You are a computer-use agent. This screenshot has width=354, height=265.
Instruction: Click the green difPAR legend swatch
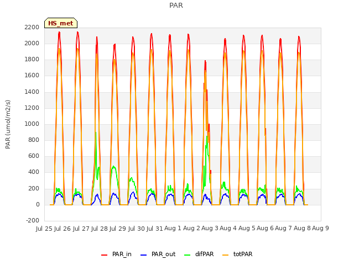pyautogui.click(x=187, y=255)
